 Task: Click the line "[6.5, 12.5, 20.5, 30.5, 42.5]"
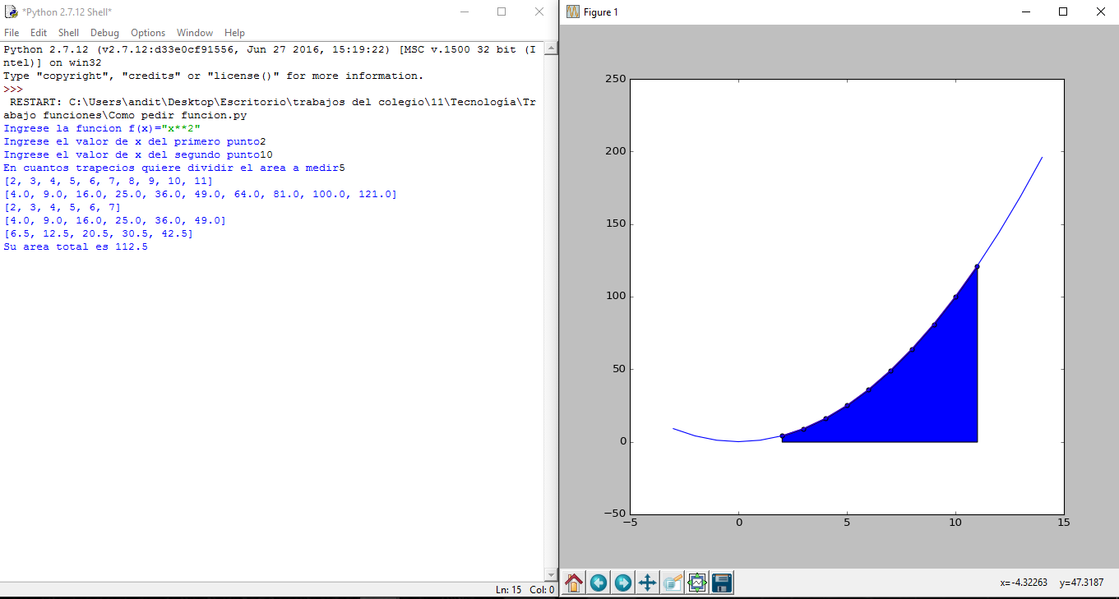point(99,233)
